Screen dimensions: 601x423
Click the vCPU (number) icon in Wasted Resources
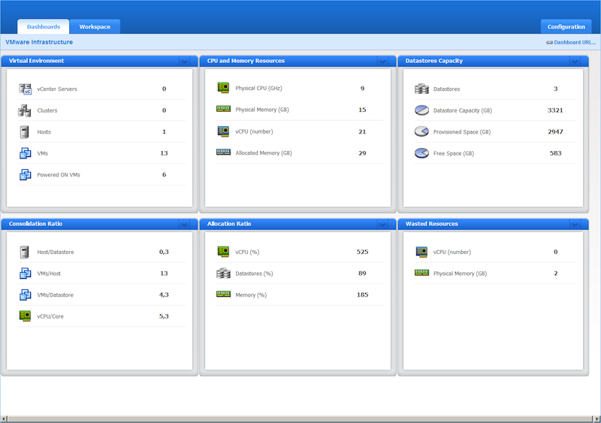coord(421,252)
